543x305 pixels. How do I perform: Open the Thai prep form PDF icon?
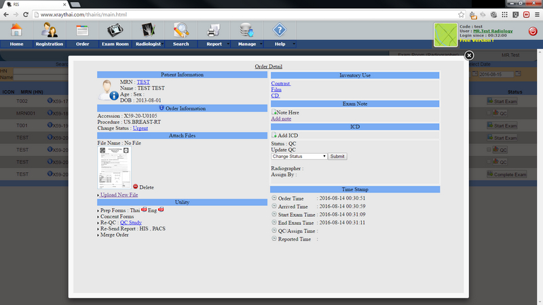point(145,209)
